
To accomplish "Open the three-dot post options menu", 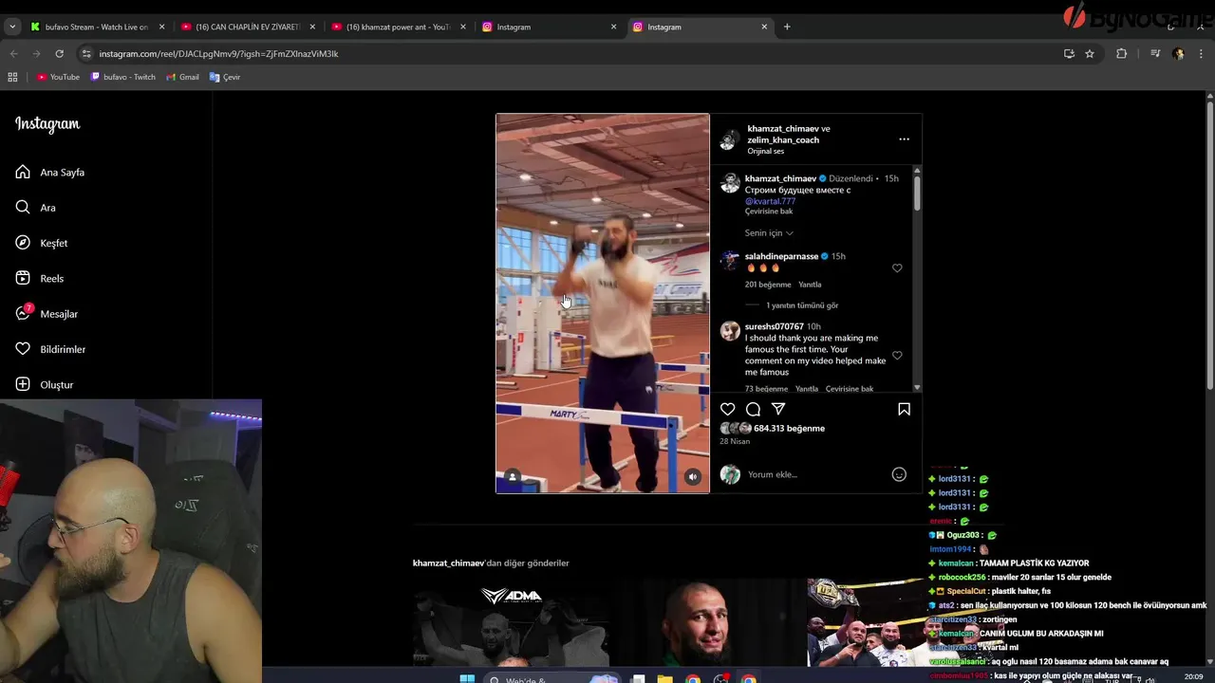I will click(904, 139).
